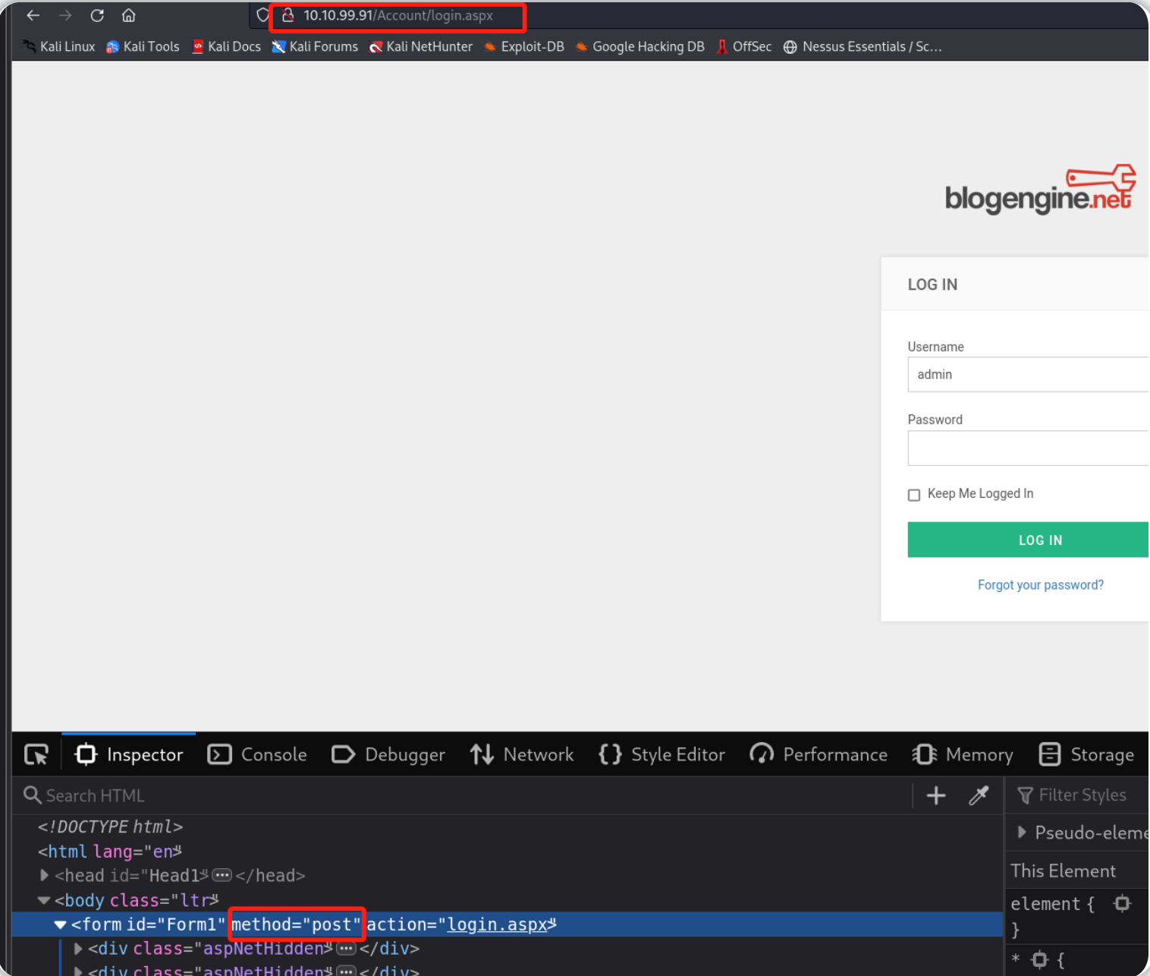Open the Nessus Essentials bookmark
The image size is (1150, 976).
click(863, 47)
